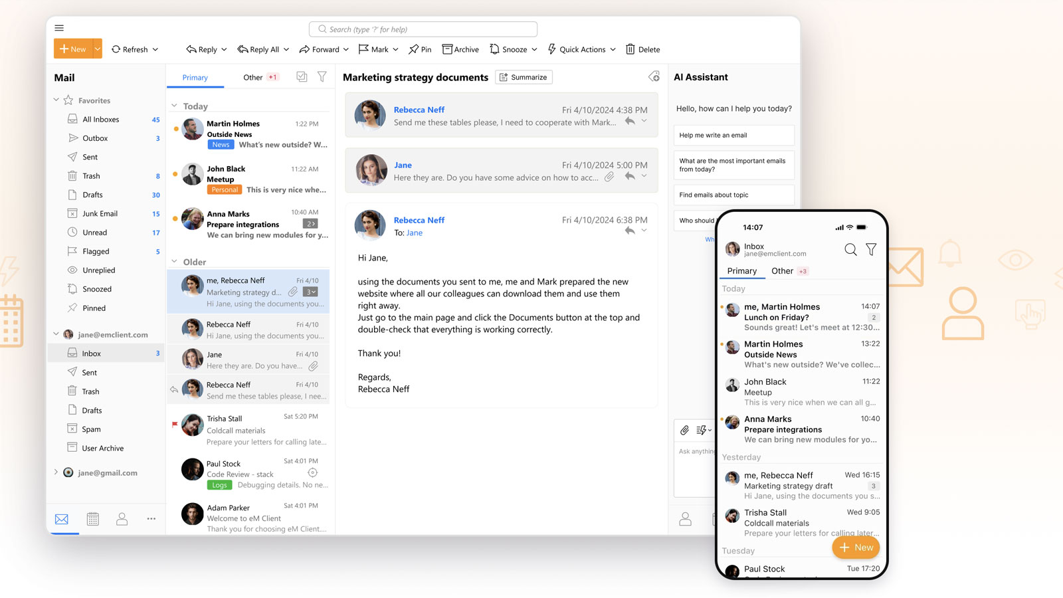Click the Favorites star icon
The height and width of the screenshot is (598, 1063).
pos(68,100)
